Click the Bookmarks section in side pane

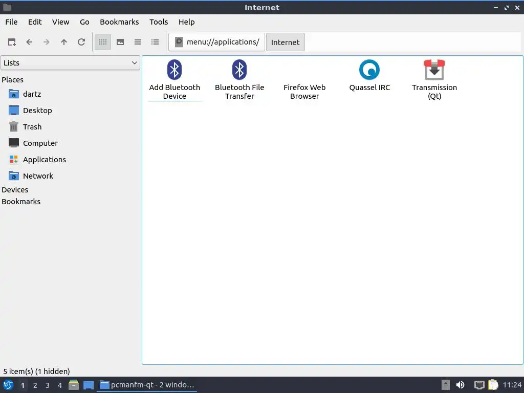[21, 202]
